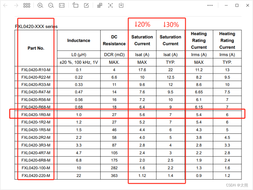Select the FXL0420-R47-M cell
This screenshot has height=190, width=253.
[36, 92]
